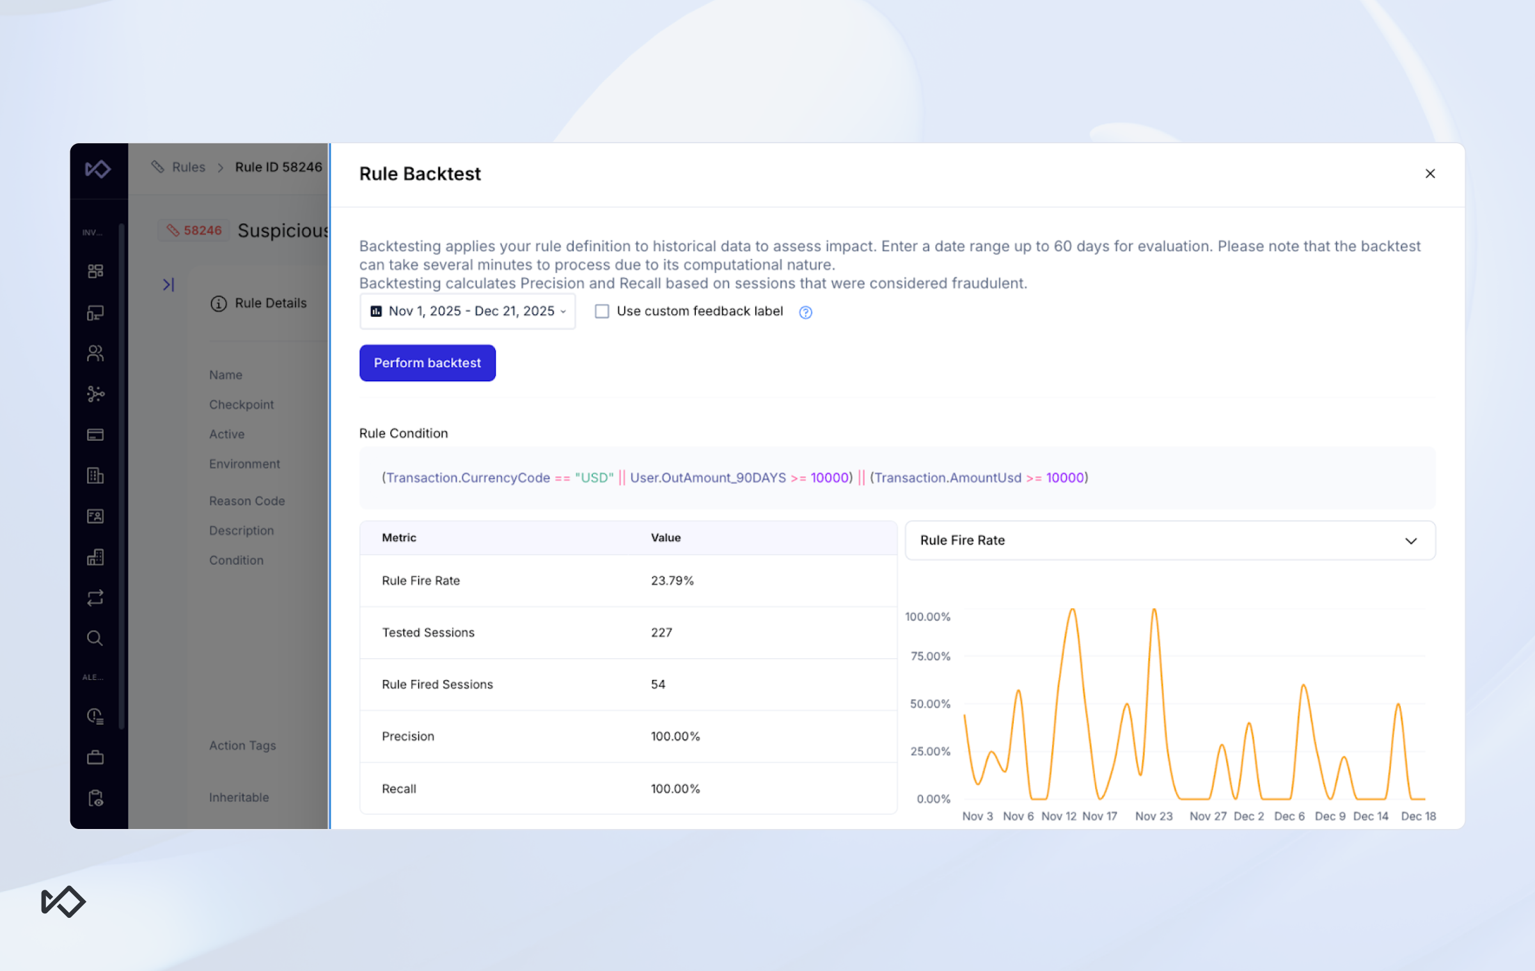Click the help icon beside feedback label
This screenshot has width=1535, height=971.
coord(805,312)
